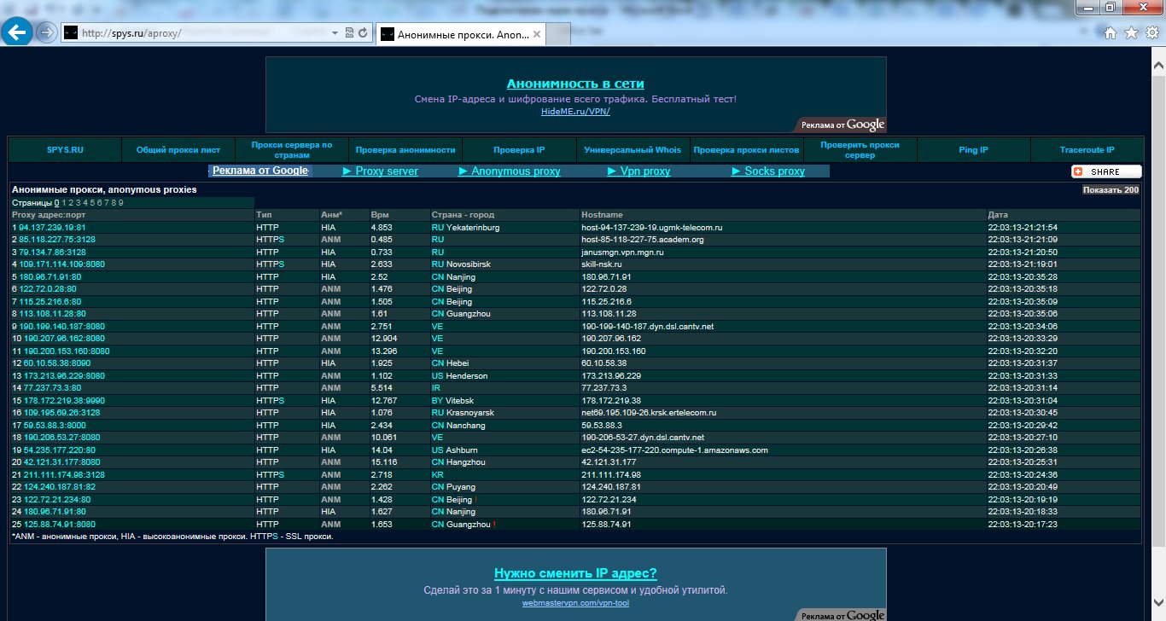The height and width of the screenshot is (621, 1166).
Task: Click the KR country link in row 21
Action: pos(438,474)
